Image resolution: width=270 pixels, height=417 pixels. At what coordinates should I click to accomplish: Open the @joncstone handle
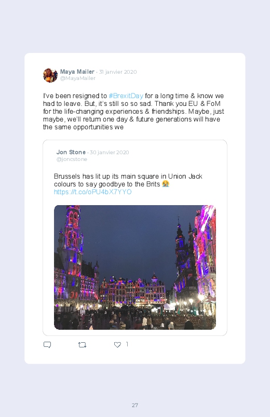(x=72, y=159)
